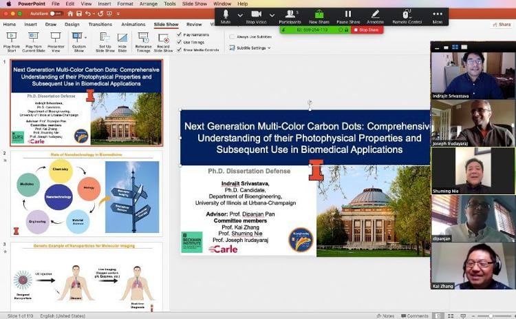Mute the microphone in Zoom toolbar
The width and height of the screenshot is (516, 319).
pos(226,16)
